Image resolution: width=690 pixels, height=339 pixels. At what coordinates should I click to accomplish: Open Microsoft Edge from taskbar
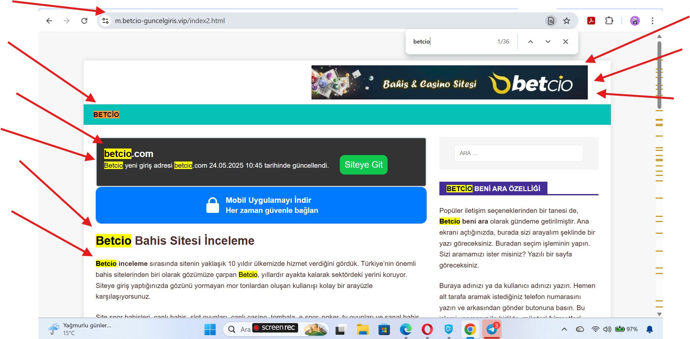coord(406,329)
